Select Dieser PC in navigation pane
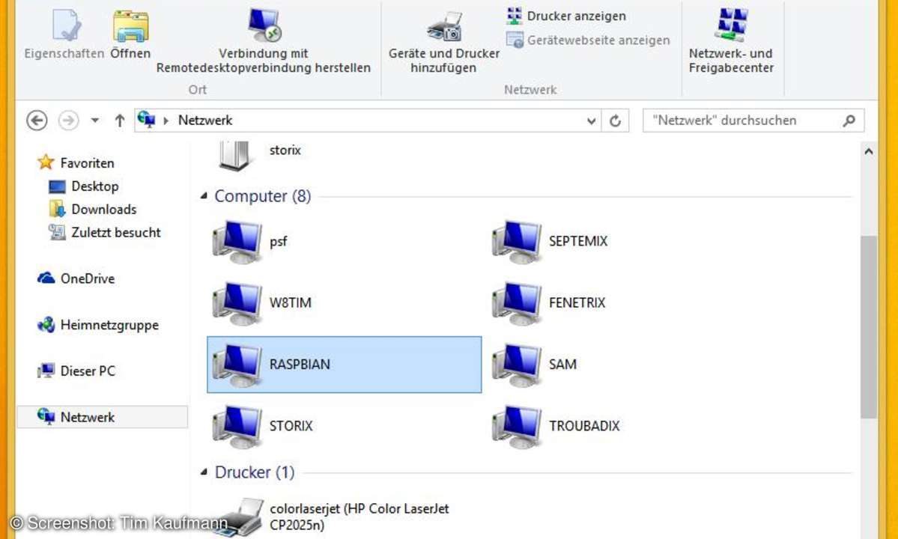Viewport: 898px width, 539px height. 76,371
